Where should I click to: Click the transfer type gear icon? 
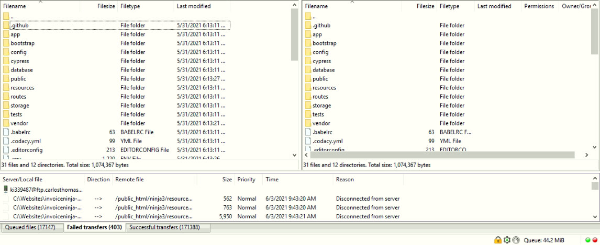pos(507,240)
